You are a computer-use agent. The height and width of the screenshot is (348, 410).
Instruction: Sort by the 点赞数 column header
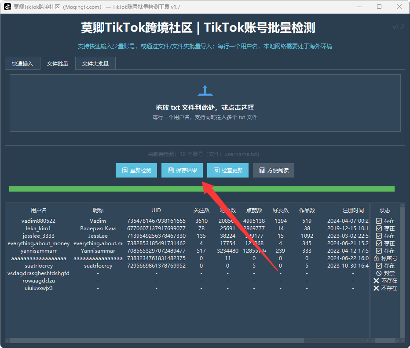(254, 210)
